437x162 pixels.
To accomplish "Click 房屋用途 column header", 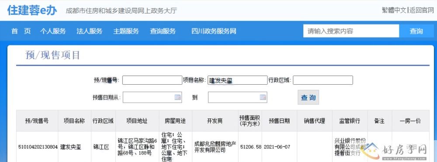I will (175, 121).
